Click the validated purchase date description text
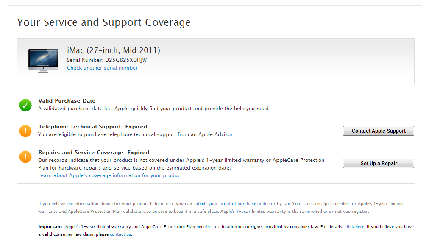 coord(154,109)
